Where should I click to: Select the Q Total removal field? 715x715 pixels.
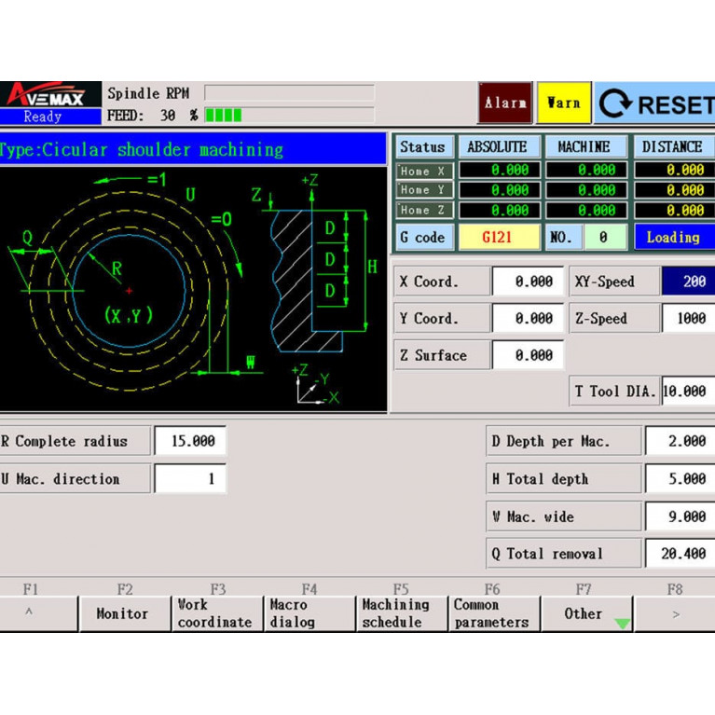tap(681, 554)
